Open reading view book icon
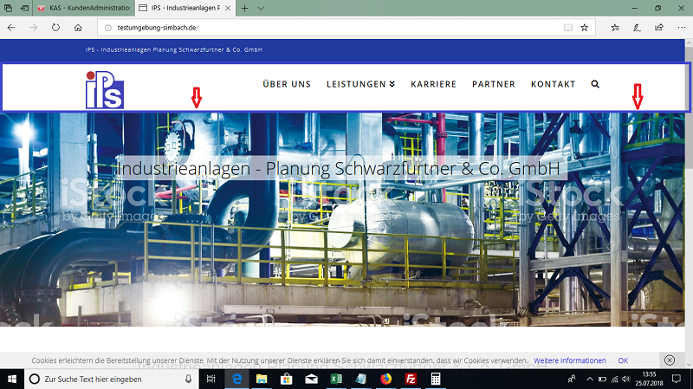 [568, 28]
